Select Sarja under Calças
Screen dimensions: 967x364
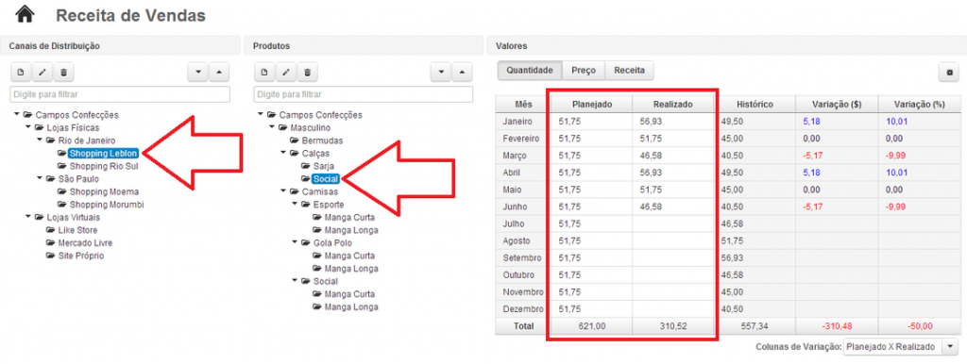[x=324, y=166]
